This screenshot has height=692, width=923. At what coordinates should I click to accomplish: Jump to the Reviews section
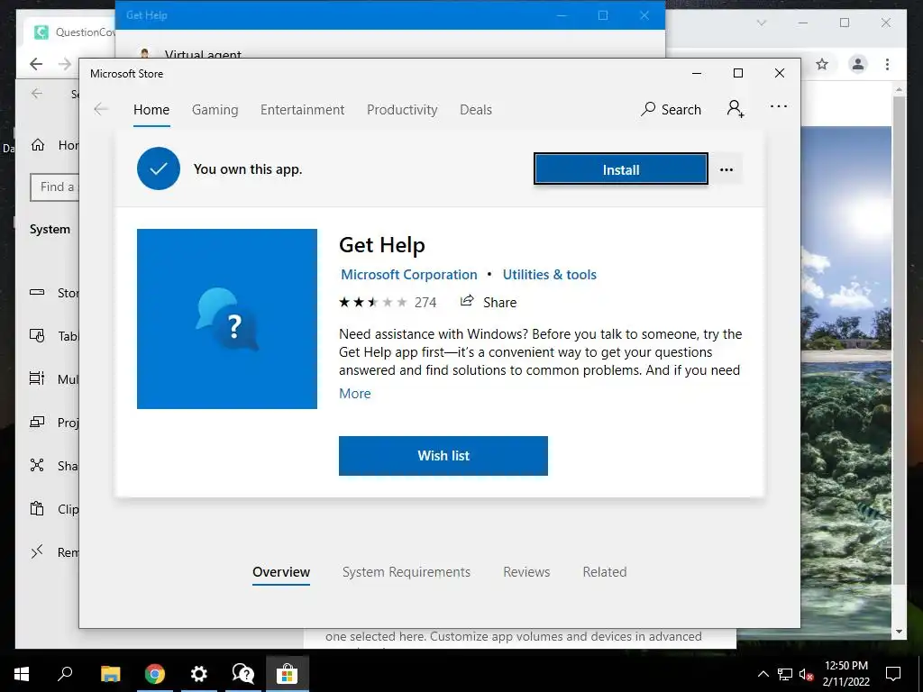coord(526,572)
